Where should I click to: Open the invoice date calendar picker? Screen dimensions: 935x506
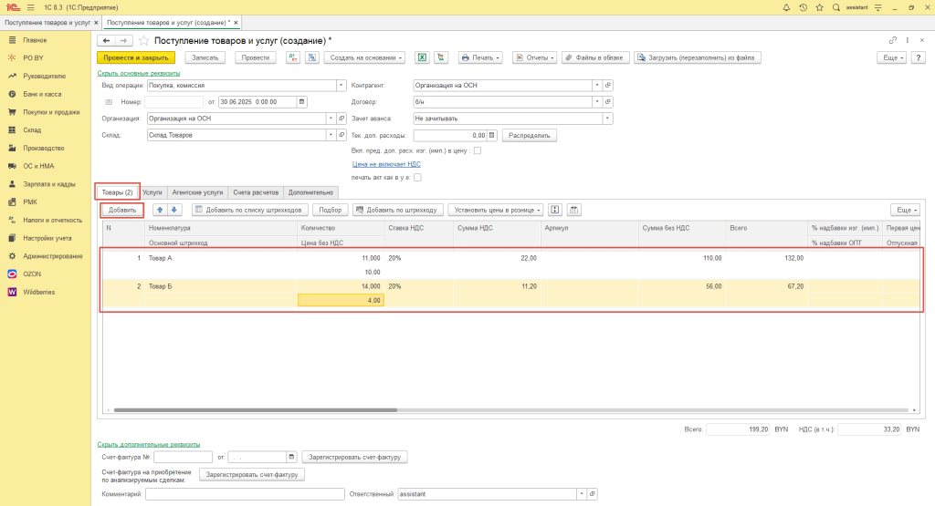point(291,457)
